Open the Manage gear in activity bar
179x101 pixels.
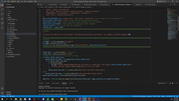click(2, 93)
